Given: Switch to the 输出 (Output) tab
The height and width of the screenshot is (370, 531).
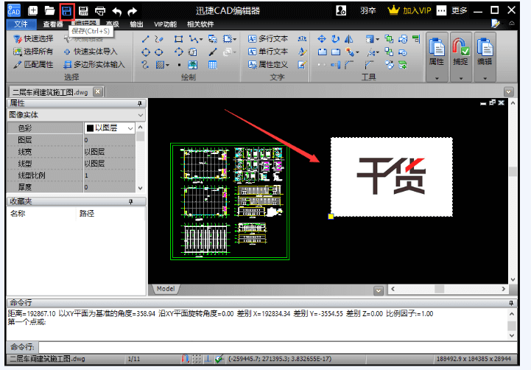Looking at the screenshot, I should (136, 24).
